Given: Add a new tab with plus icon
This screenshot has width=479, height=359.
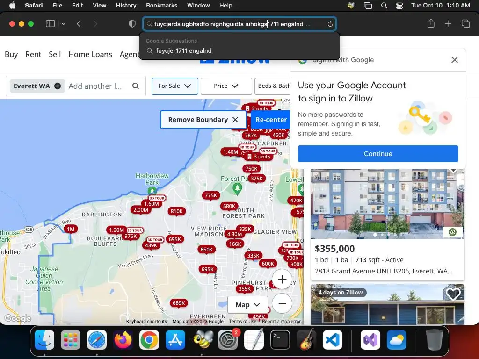Looking at the screenshot, I should point(448,23).
